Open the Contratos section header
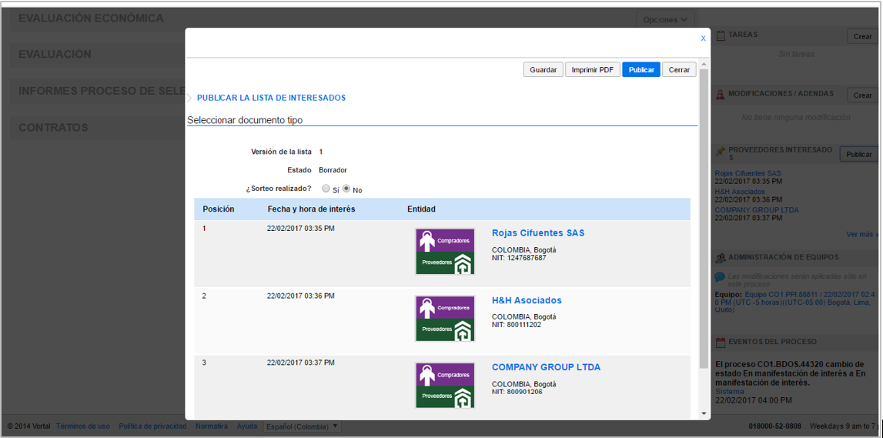The image size is (883, 438). [53, 127]
